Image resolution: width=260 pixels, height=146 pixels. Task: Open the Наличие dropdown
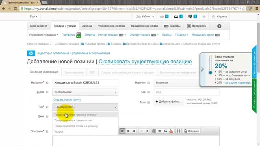pyautogui.click(x=177, y=83)
